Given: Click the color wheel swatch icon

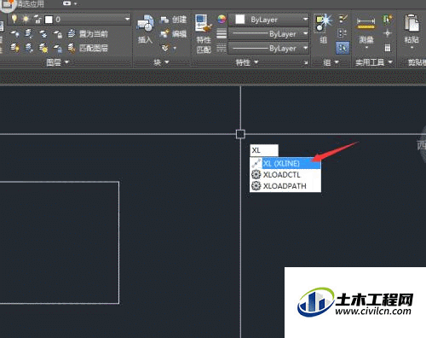Looking at the screenshot, I should [x=222, y=20].
